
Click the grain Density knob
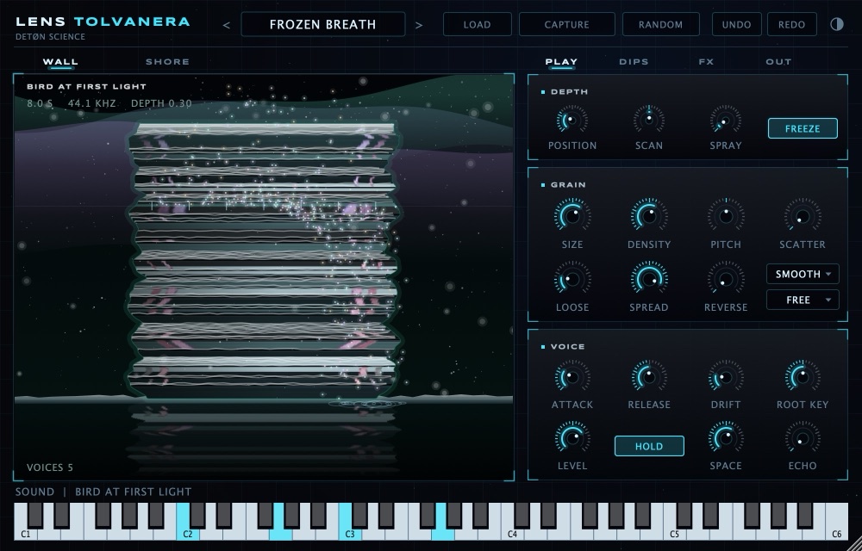point(649,215)
